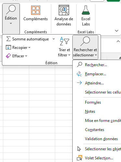Launch Excel Labs flask icon

pos(86,10)
